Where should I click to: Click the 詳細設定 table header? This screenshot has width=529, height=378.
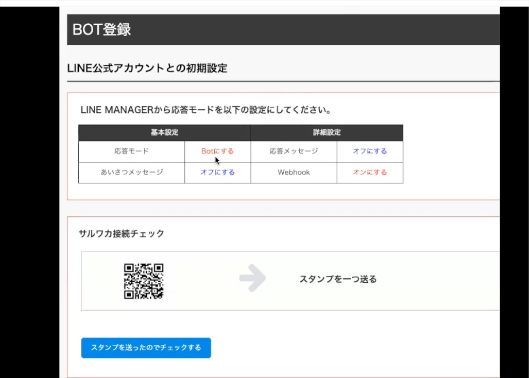click(327, 133)
